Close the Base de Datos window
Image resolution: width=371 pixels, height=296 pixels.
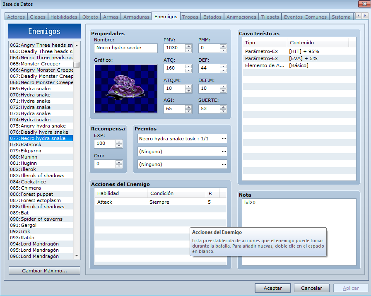pyautogui.click(x=364, y=4)
